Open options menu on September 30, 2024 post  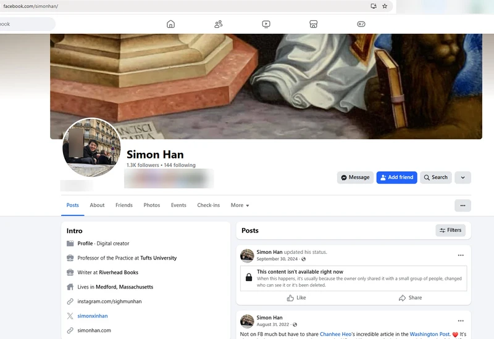click(461, 255)
